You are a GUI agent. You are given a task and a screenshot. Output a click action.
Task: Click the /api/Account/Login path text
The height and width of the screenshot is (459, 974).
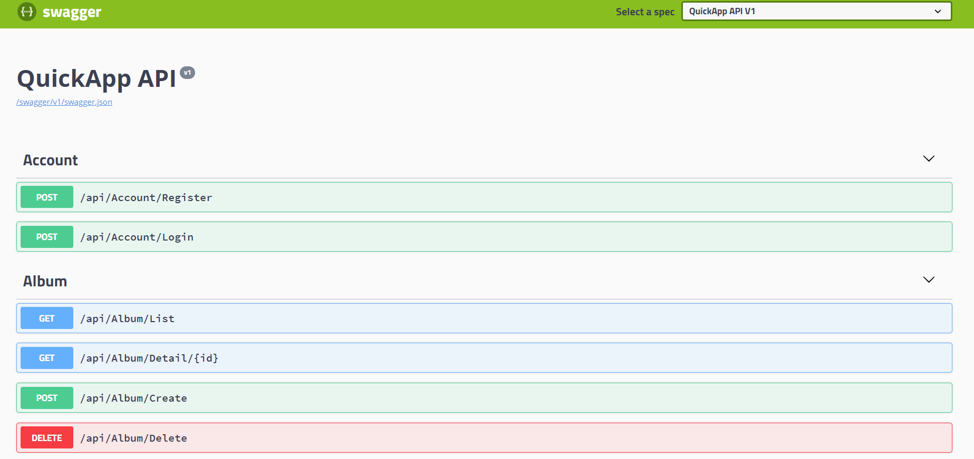click(137, 237)
